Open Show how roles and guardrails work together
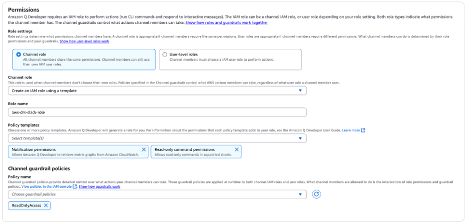 pos(227,22)
